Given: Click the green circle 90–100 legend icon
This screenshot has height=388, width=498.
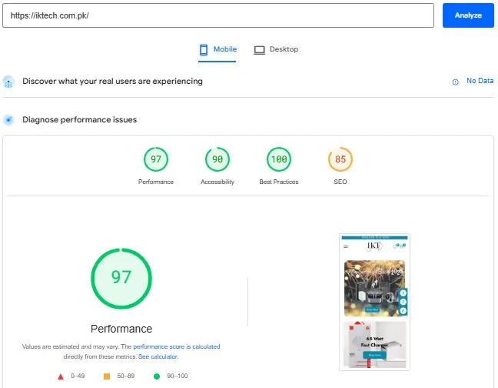Looking at the screenshot, I should [157, 376].
